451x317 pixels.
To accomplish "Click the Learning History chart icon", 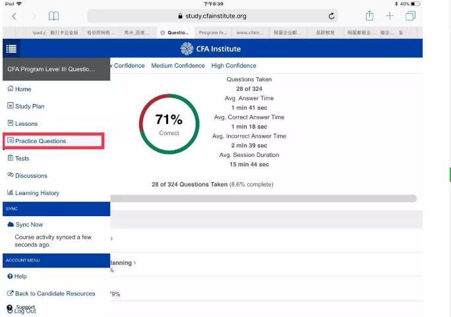I will 11,192.
